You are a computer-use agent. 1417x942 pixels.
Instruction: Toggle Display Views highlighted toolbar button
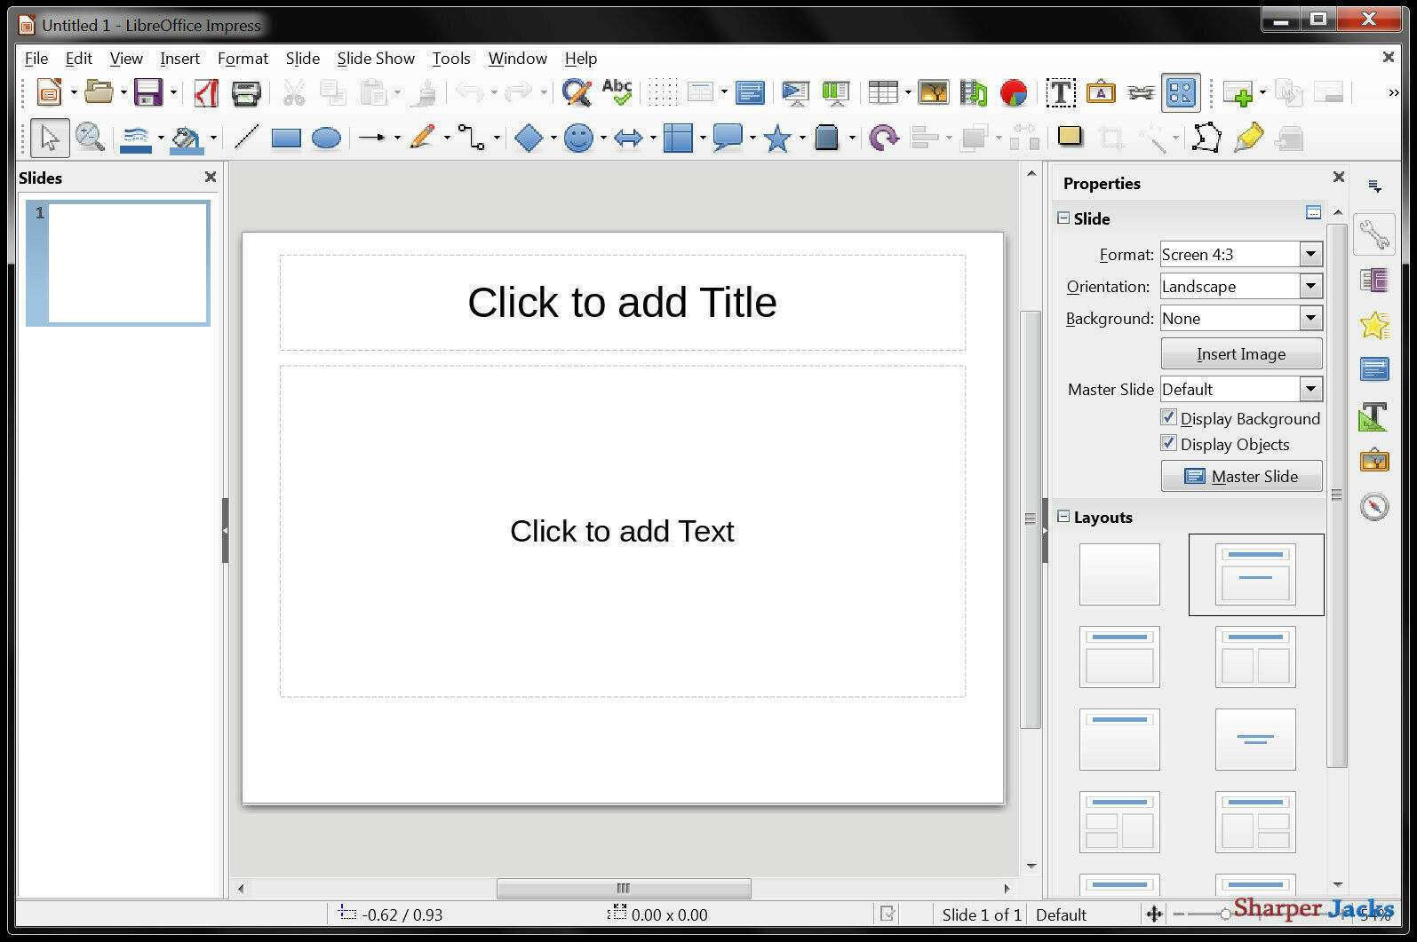(1181, 92)
